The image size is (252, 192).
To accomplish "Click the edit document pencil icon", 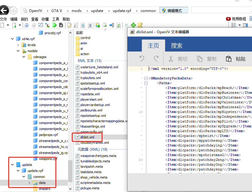I will (70, 25).
